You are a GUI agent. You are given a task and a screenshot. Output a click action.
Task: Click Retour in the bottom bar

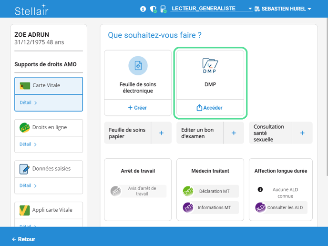24,239
